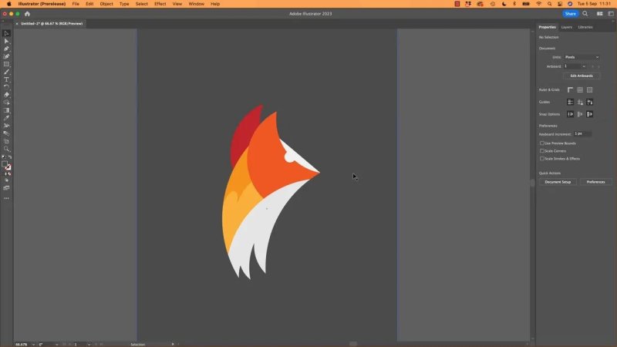This screenshot has height=347, width=617.
Task: Open the File menu
Action: tap(76, 4)
